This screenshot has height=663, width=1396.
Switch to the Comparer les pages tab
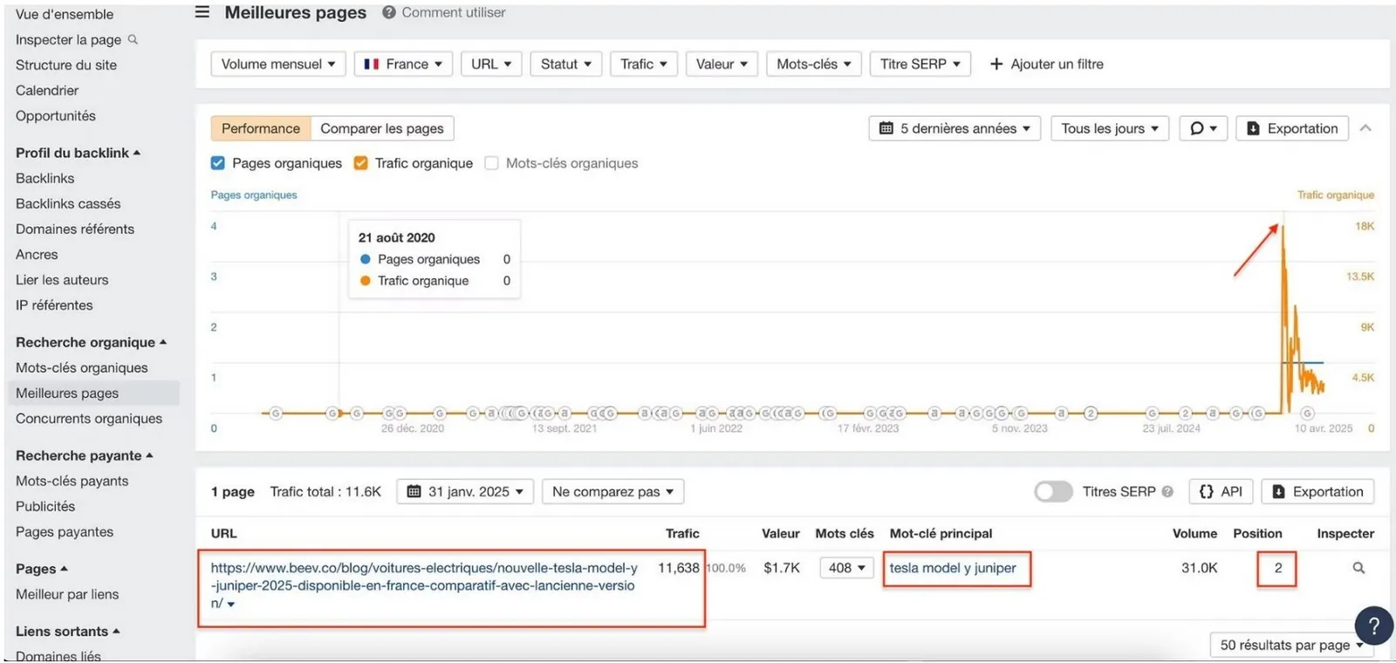click(382, 128)
